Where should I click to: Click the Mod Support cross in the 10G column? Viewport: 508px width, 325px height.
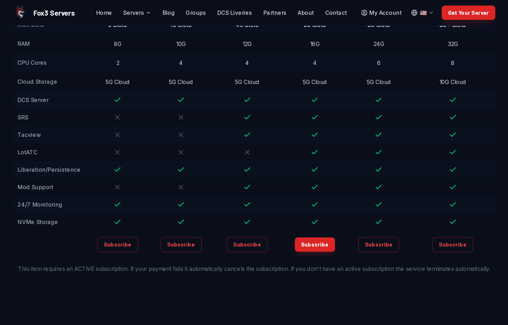pyautogui.click(x=181, y=187)
